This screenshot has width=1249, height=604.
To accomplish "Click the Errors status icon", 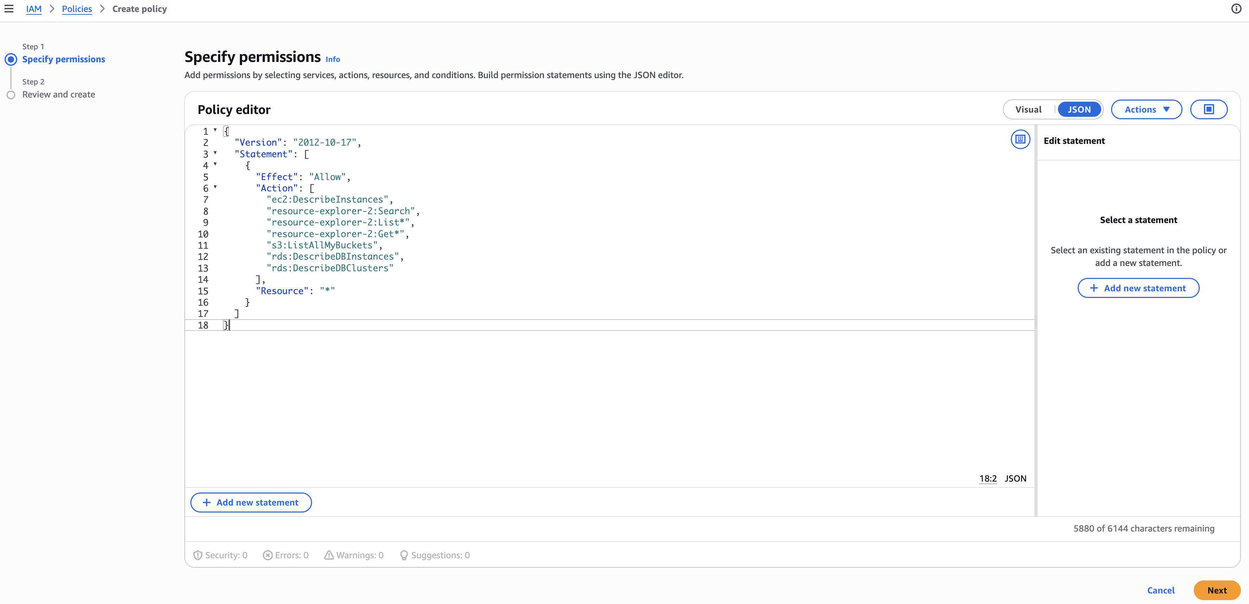I will [268, 555].
